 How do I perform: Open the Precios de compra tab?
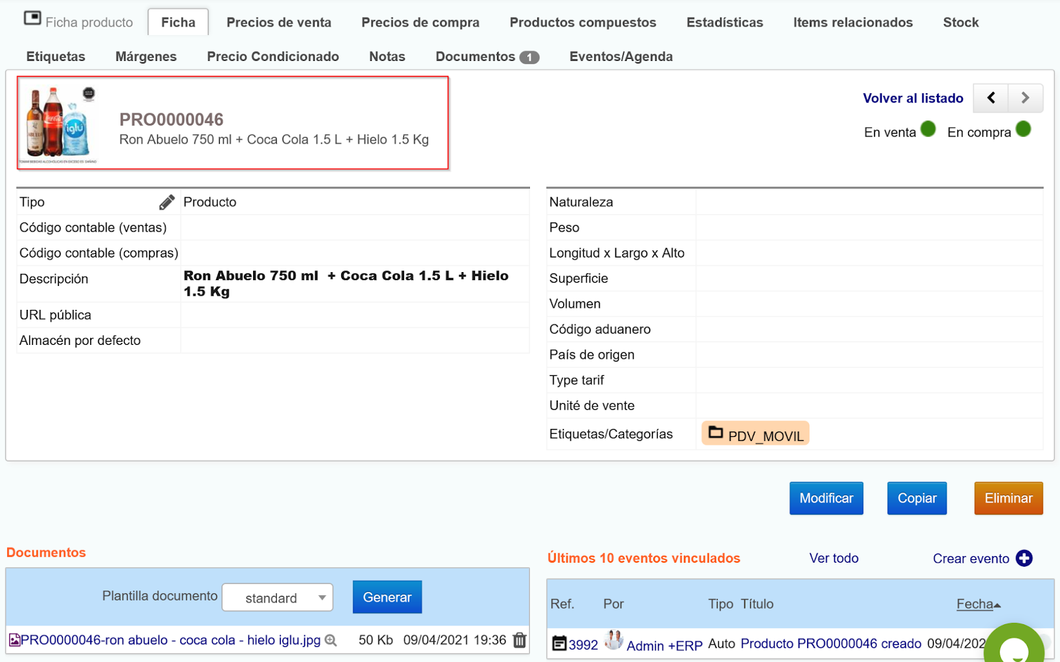click(420, 23)
